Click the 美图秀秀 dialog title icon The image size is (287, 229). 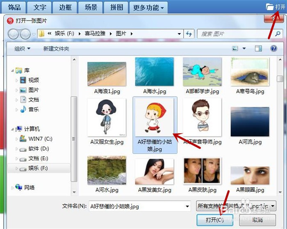(x=10, y=20)
